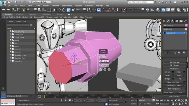
Task: Toggle visibility bulb for Helmet object
Action: (x=10, y=40)
